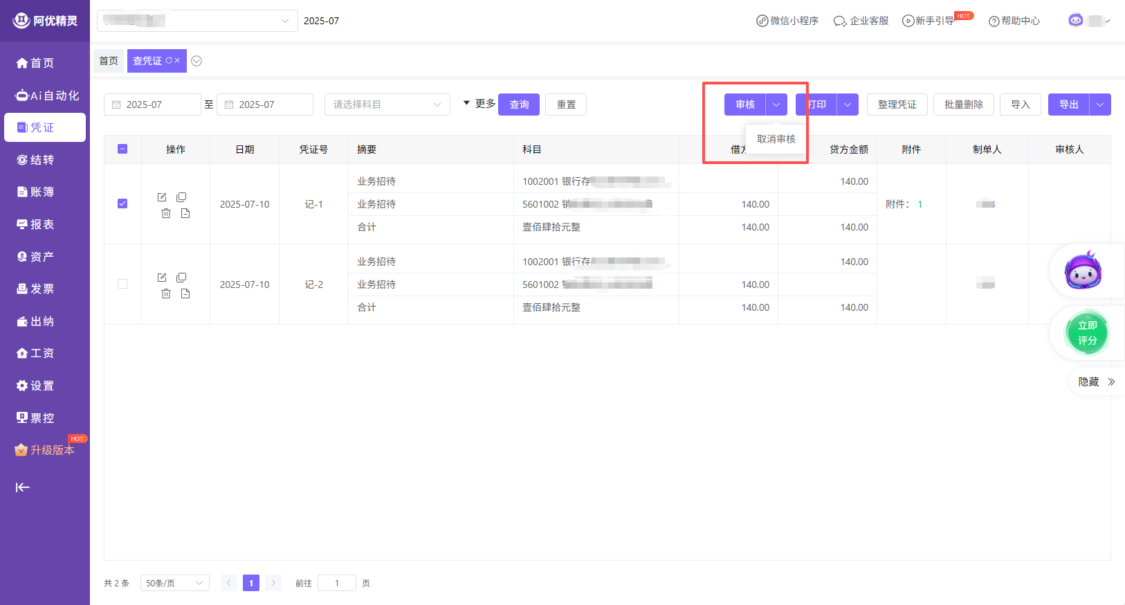This screenshot has width=1125, height=605.
Task: Check the checkbox for voucher 记-2
Action: coord(122,284)
